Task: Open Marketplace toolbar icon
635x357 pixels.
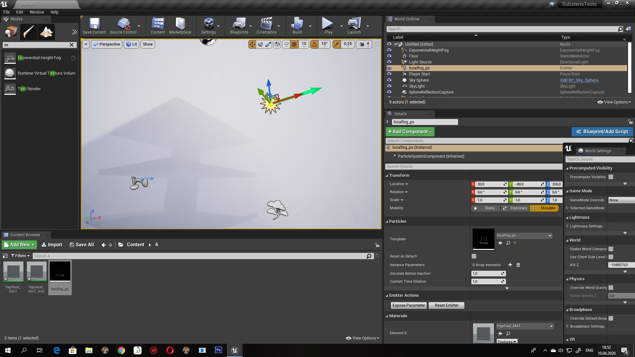Action: 180,26
